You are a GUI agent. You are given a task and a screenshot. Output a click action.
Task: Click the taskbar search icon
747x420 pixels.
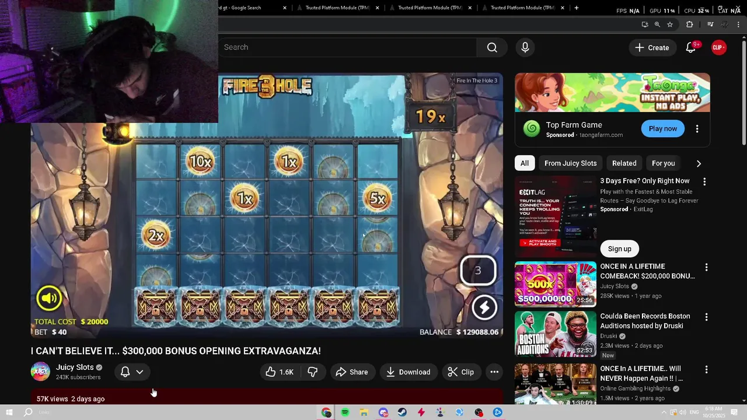click(27, 412)
